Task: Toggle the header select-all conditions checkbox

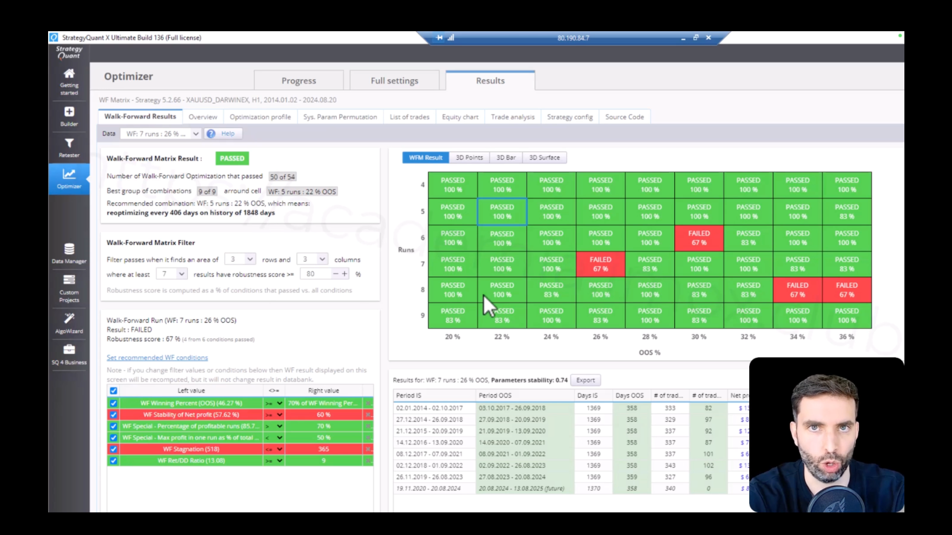Action: 114,391
